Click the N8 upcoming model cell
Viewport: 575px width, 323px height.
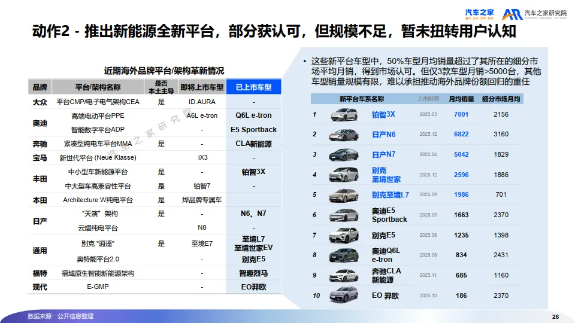tap(202, 227)
